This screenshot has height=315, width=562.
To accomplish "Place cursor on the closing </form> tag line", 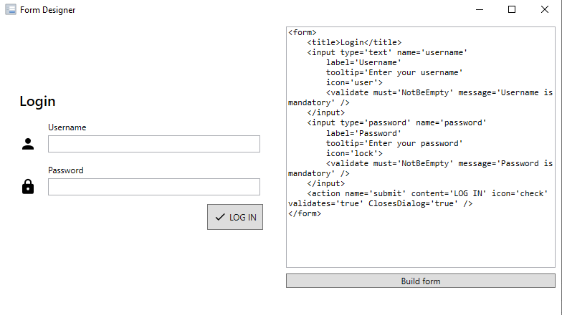I will 305,213.
